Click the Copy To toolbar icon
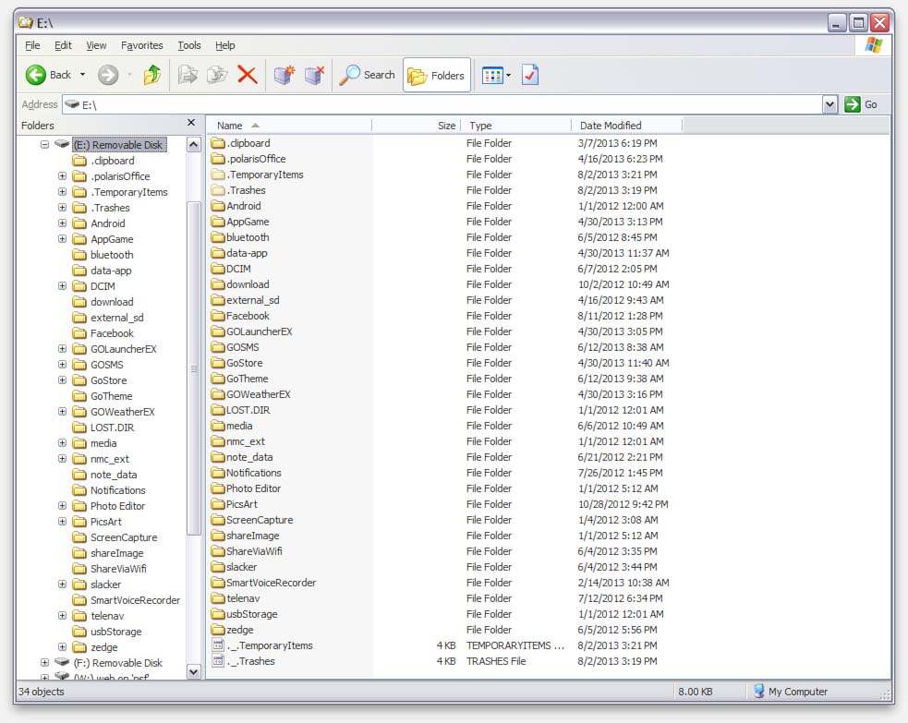The width and height of the screenshot is (908, 723). point(217,75)
